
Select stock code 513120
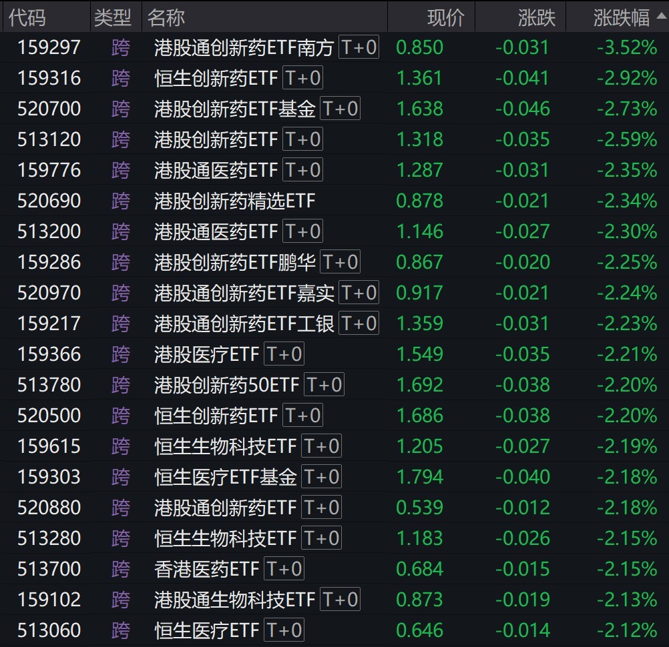(49, 139)
